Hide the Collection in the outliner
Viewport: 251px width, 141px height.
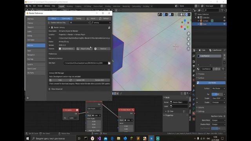[x=224, y=17]
